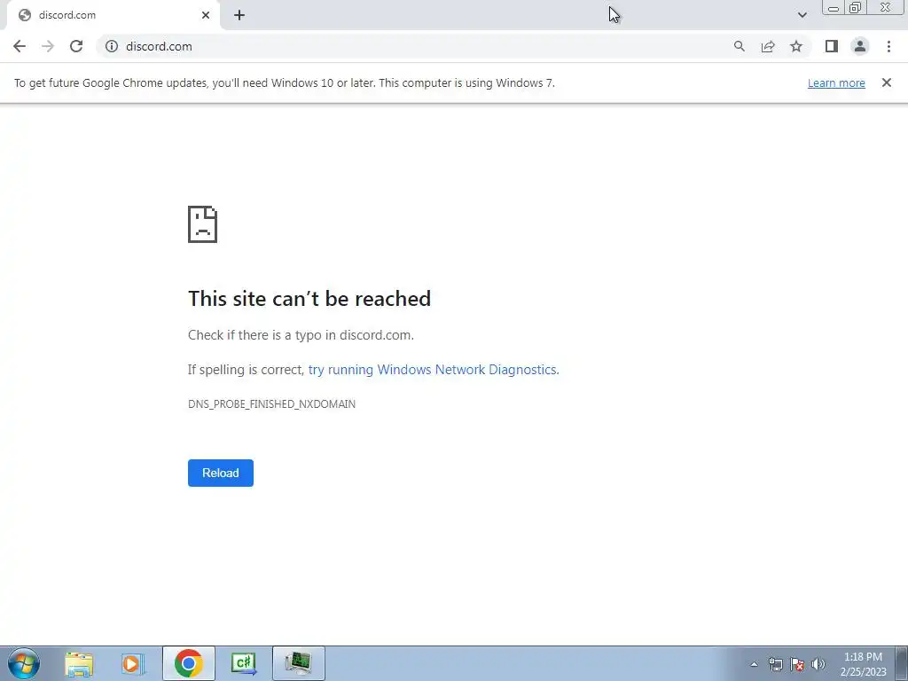Open the Chrome profile avatar
908x681 pixels.
pos(860,46)
